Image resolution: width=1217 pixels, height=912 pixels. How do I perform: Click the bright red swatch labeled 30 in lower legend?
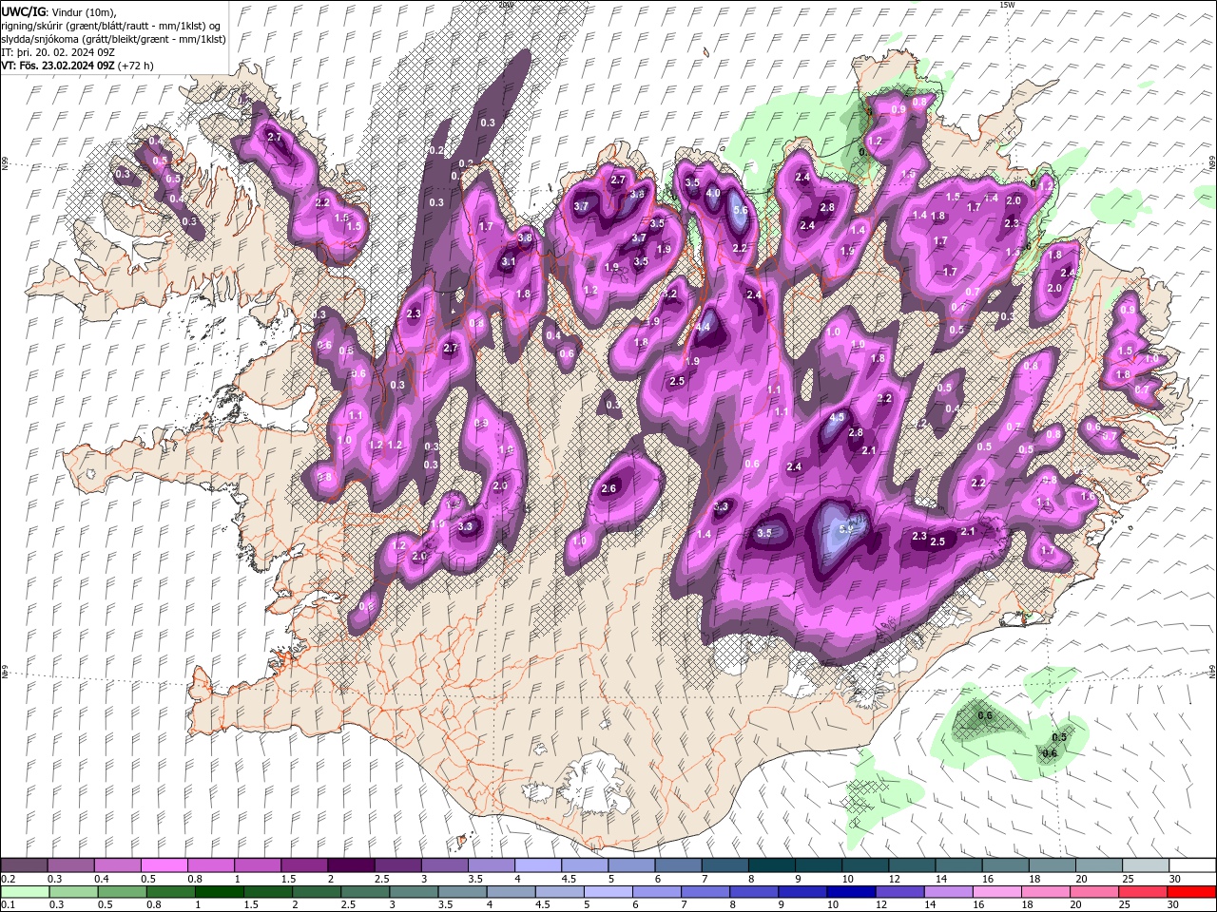(x=1190, y=892)
